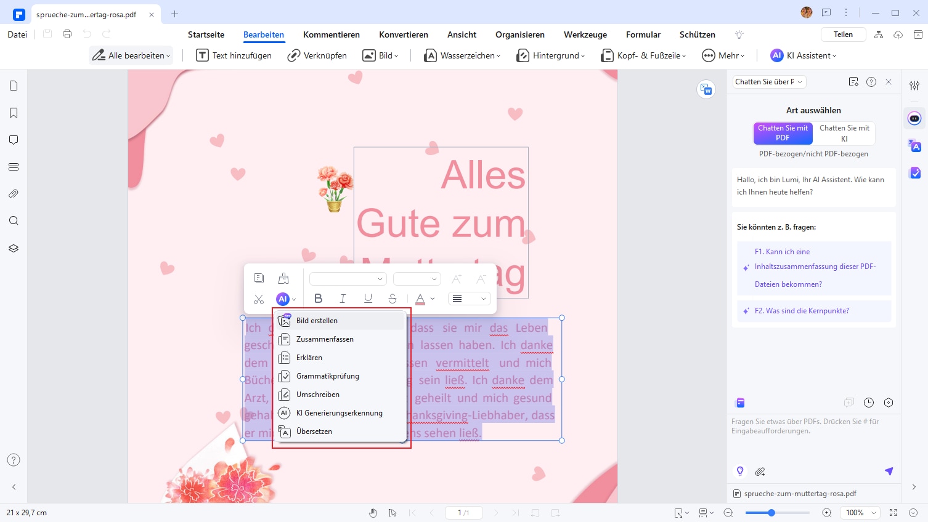Choose Zusammenfassen from AI menu
The height and width of the screenshot is (522, 928).
tap(340, 339)
